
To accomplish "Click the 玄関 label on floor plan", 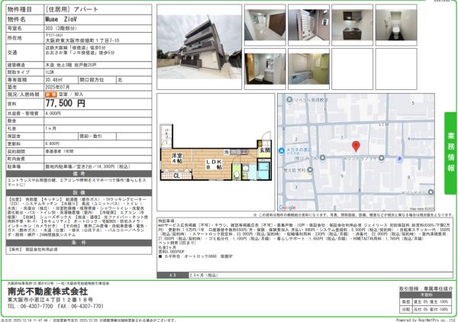I will coord(265,150).
